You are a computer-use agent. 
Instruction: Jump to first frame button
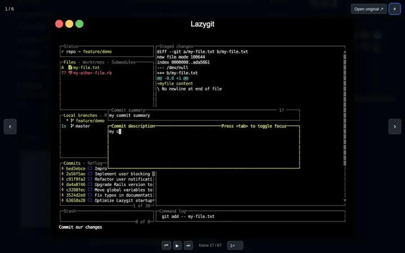click(166, 245)
